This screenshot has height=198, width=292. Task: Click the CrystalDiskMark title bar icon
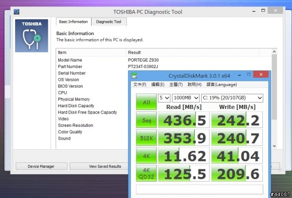(134, 76)
